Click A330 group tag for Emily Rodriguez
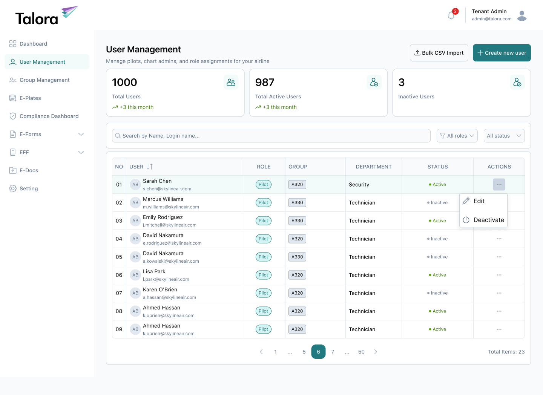The image size is (543, 395). [297, 220]
